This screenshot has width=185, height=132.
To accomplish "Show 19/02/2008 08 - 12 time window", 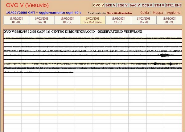I will [67, 20].
